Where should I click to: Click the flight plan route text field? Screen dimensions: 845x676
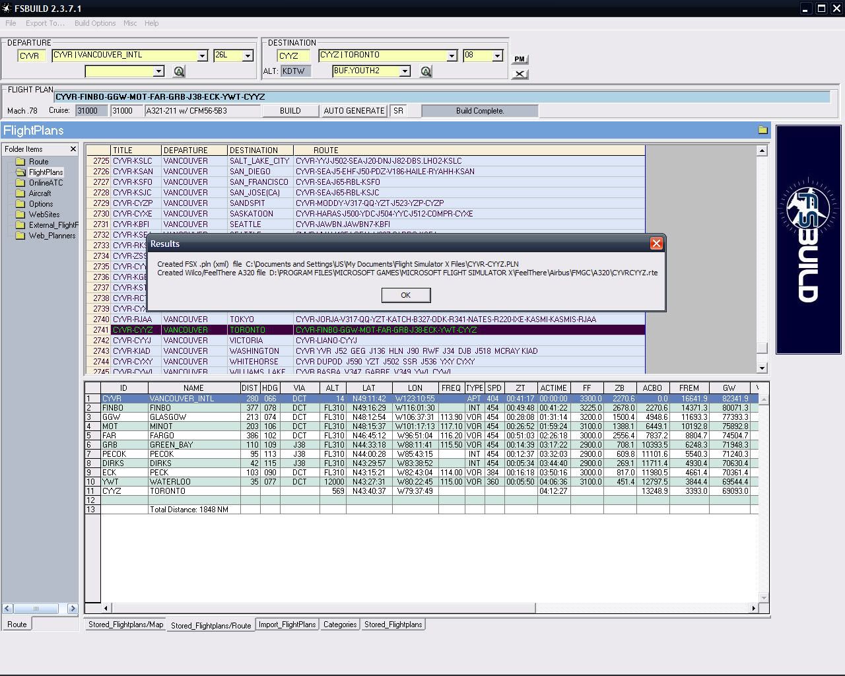pyautogui.click(x=442, y=97)
